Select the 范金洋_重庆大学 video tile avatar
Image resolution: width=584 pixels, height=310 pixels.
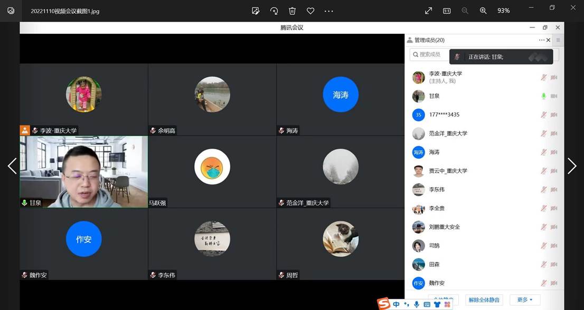[341, 167]
